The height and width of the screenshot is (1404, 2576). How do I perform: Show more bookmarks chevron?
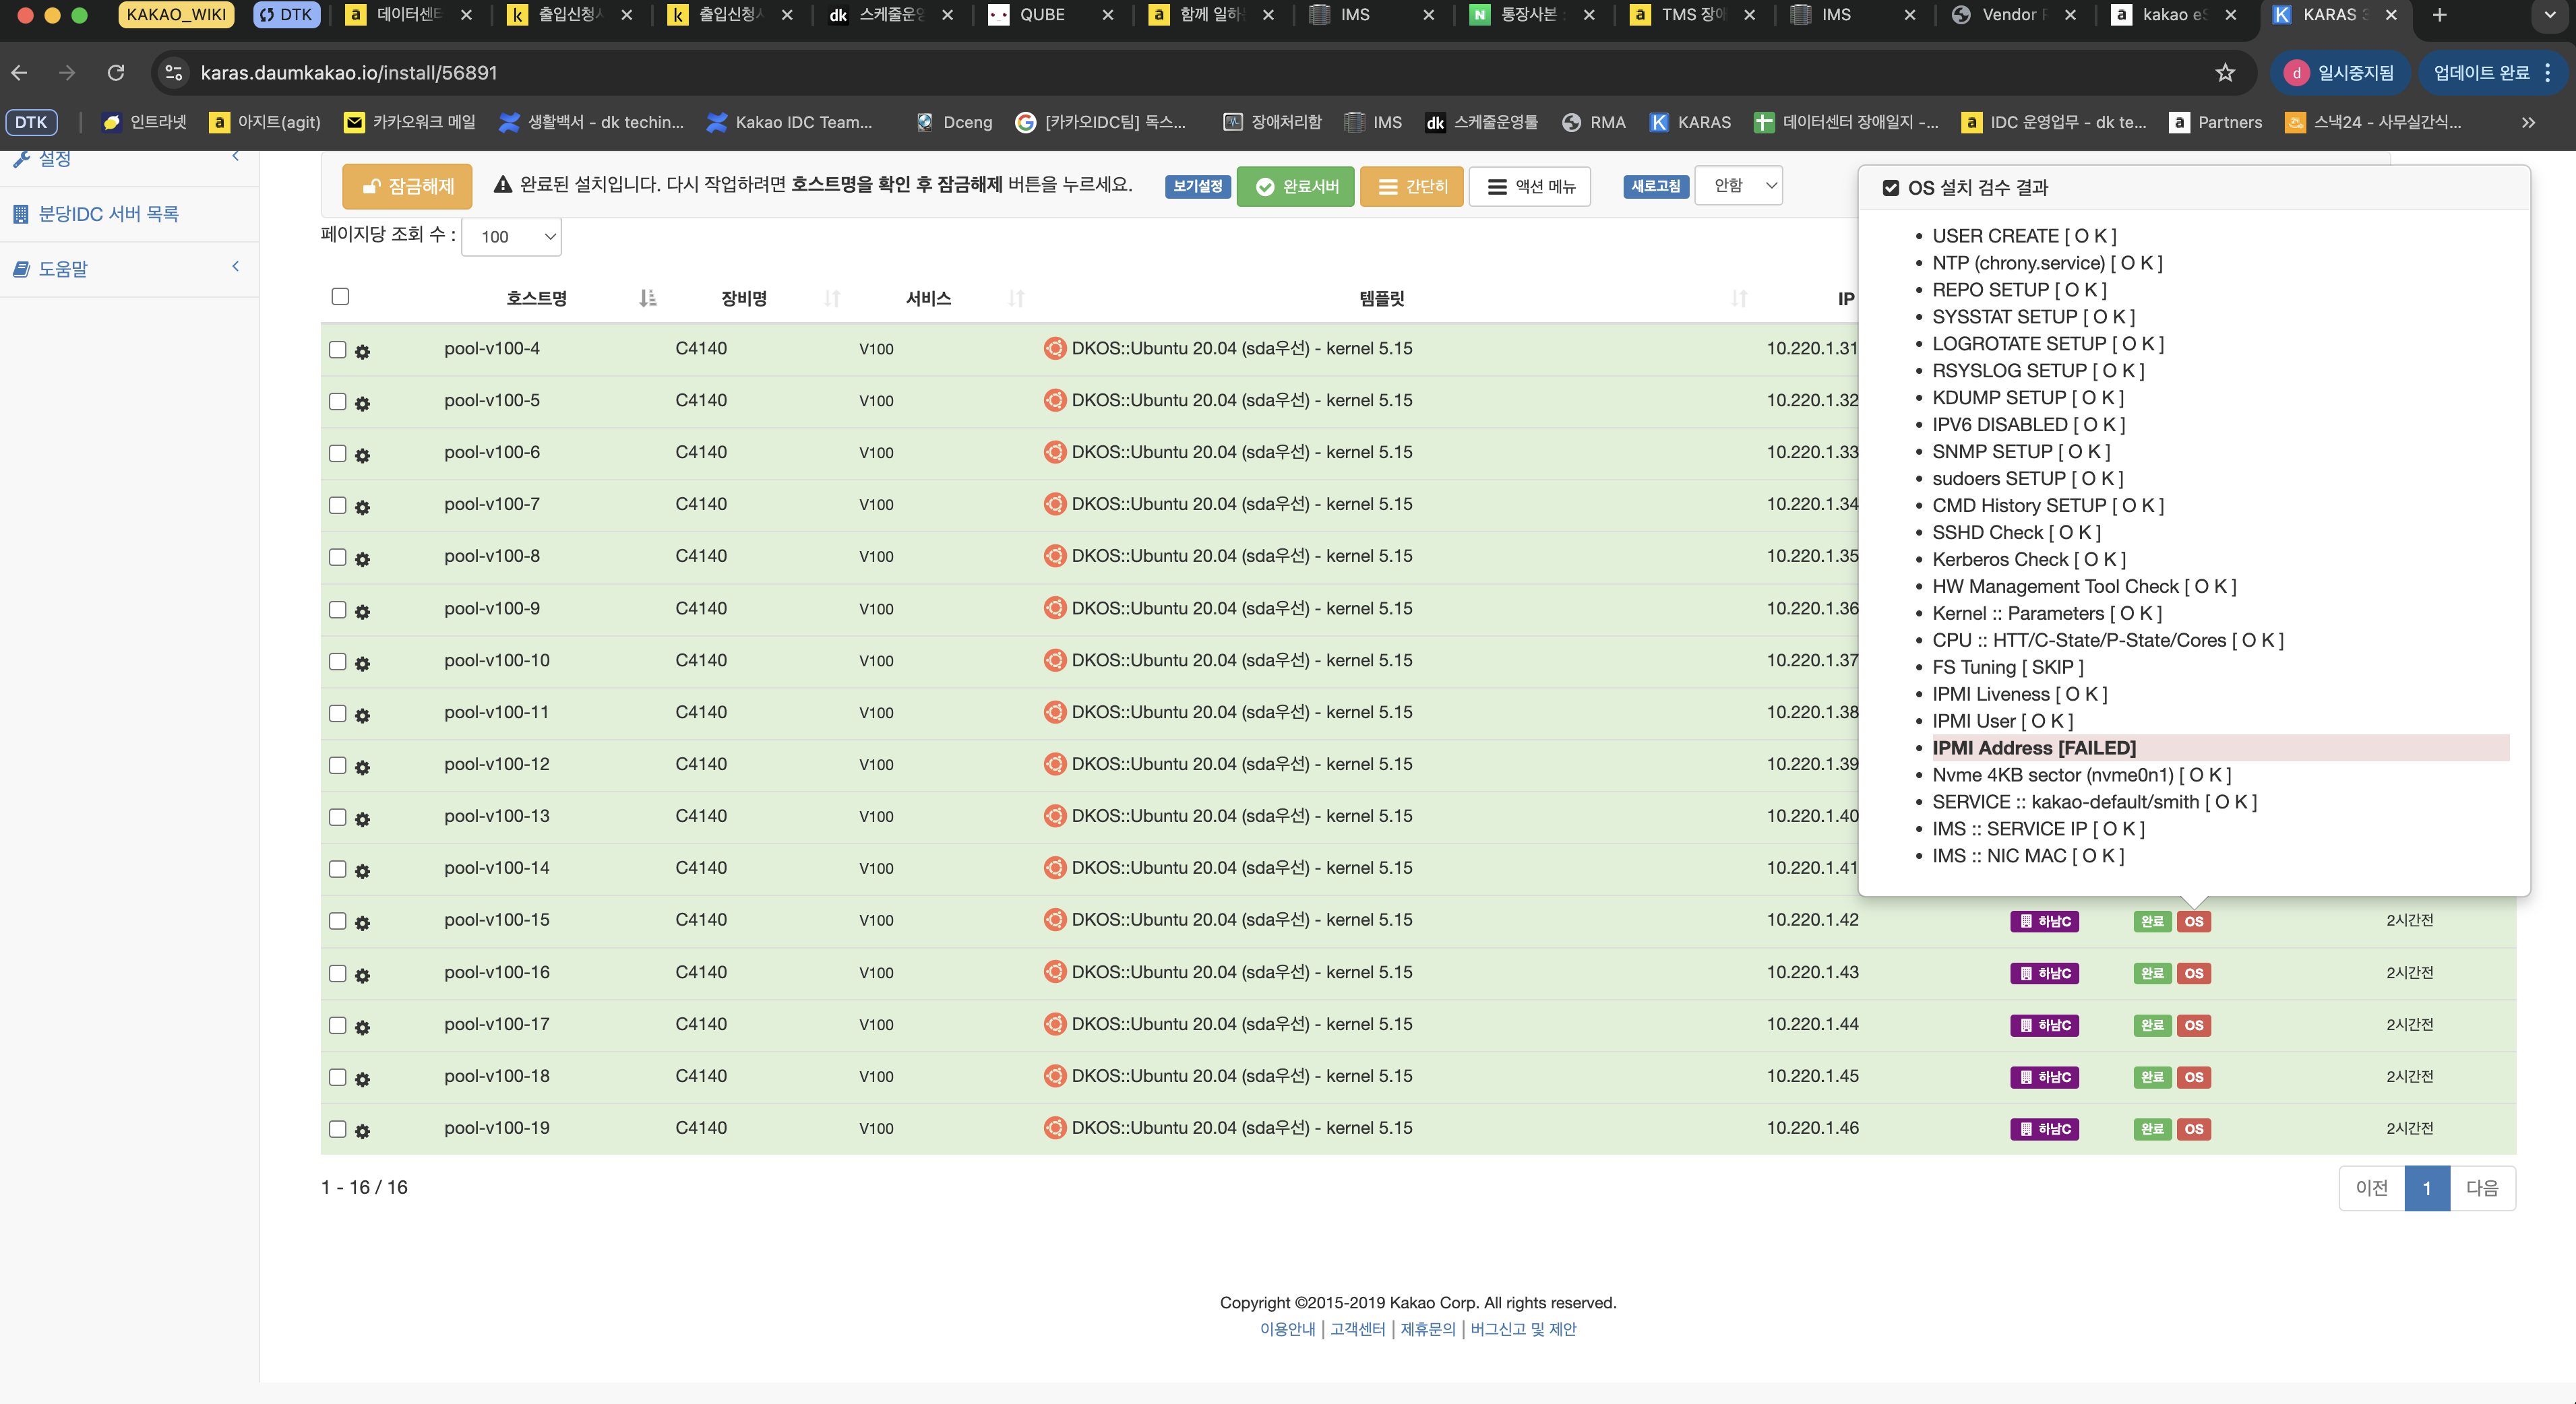(2528, 122)
